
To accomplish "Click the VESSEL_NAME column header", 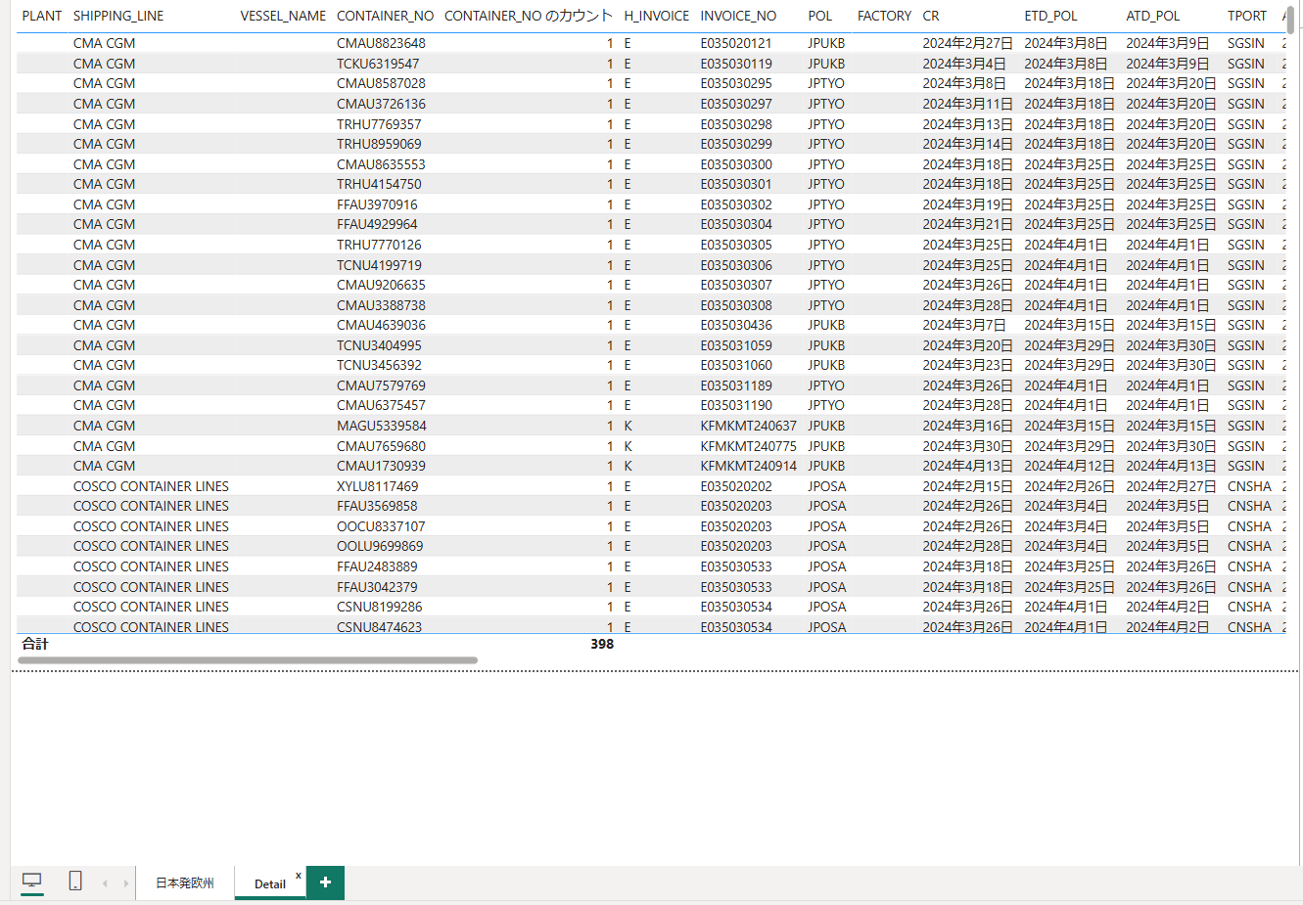I will click(x=283, y=16).
